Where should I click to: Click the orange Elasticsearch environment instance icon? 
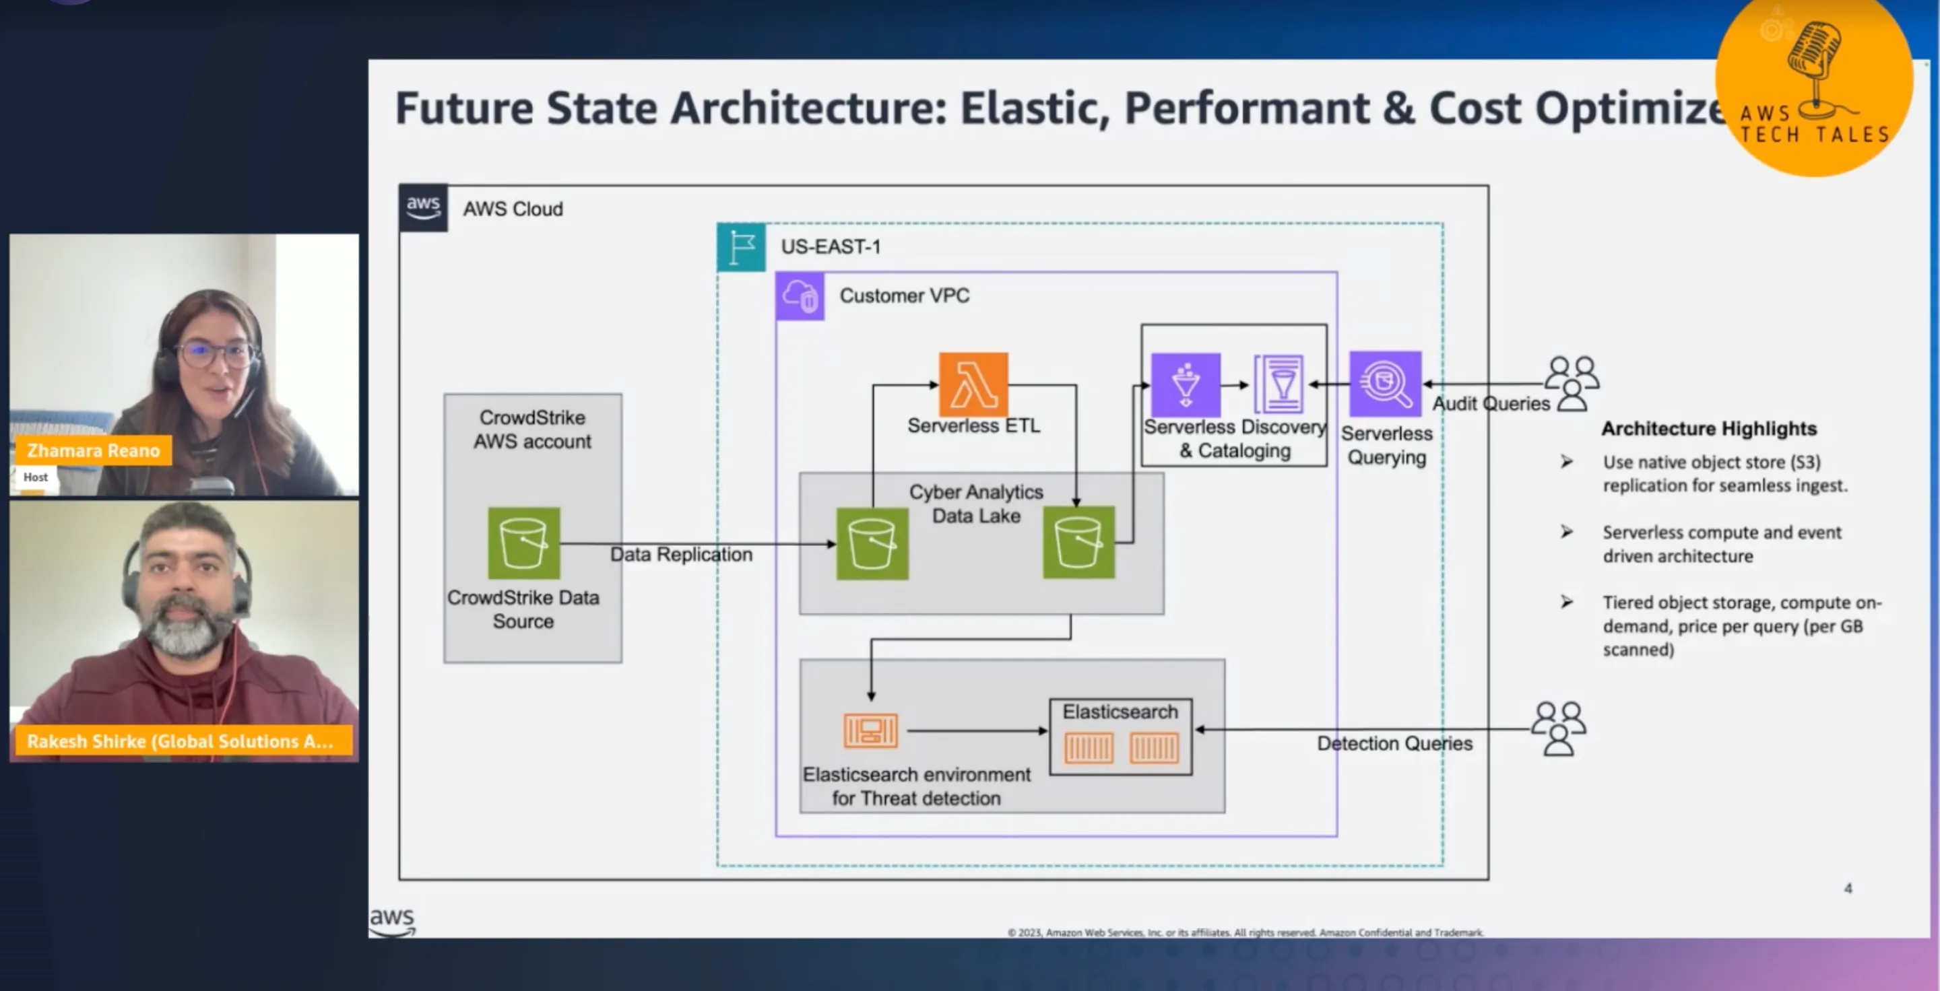(870, 730)
